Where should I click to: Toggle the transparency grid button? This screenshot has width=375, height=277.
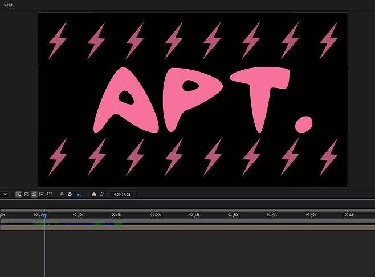pos(26,194)
